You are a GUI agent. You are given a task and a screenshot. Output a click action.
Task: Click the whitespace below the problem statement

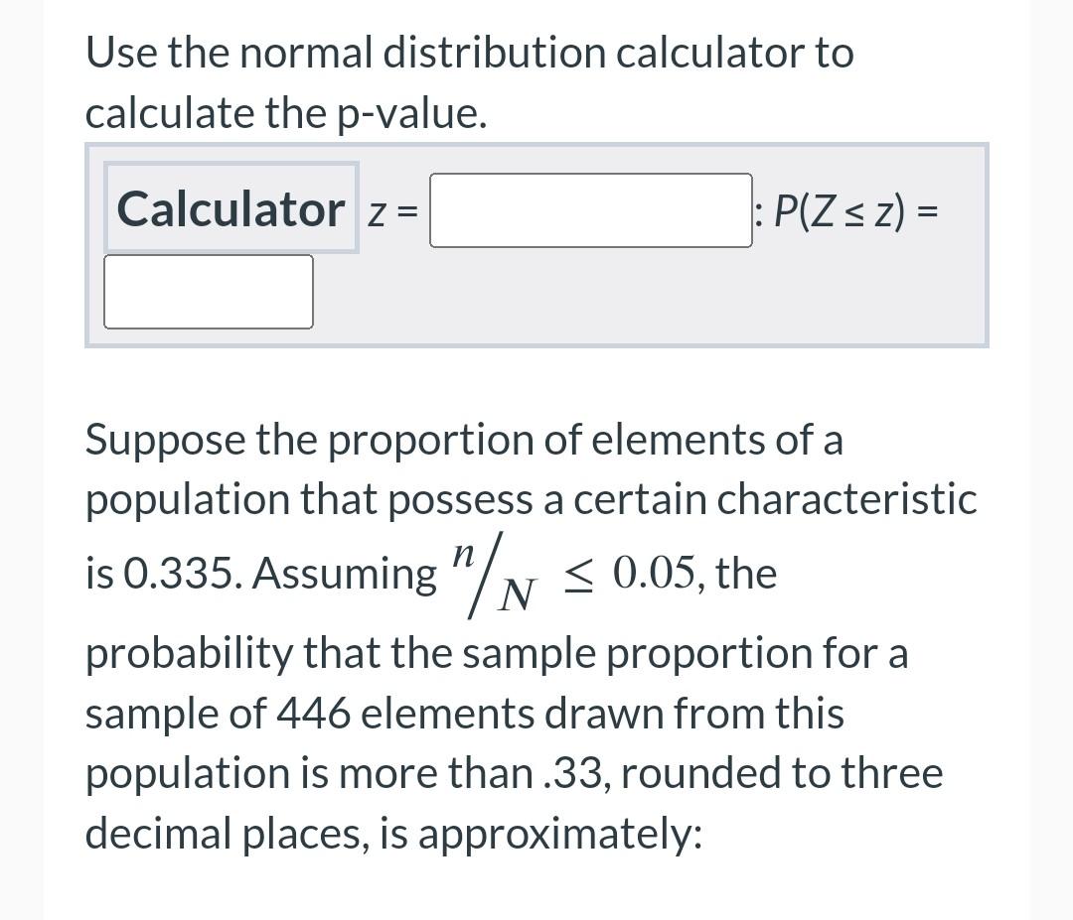tap(536, 893)
